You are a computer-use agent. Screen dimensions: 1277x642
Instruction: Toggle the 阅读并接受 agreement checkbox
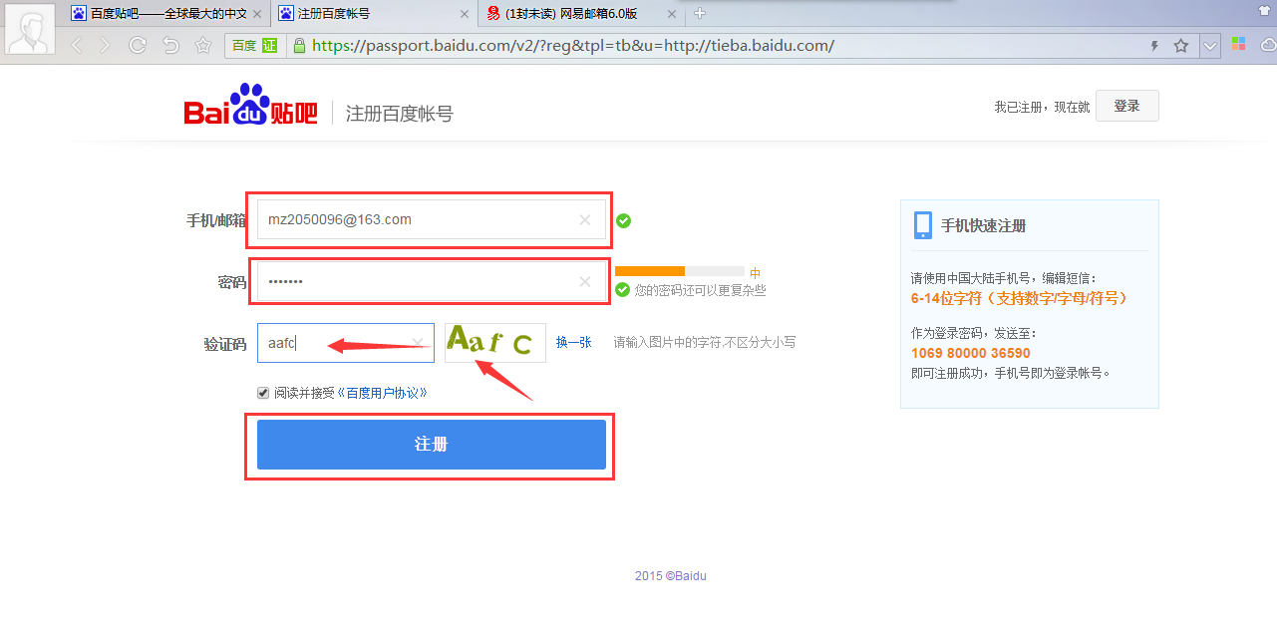[263, 393]
